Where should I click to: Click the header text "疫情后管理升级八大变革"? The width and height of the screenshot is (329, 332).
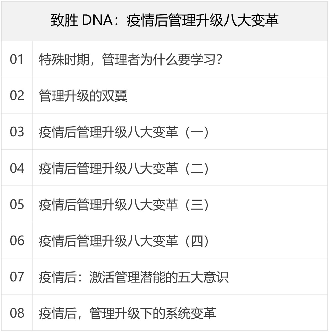(202, 20)
